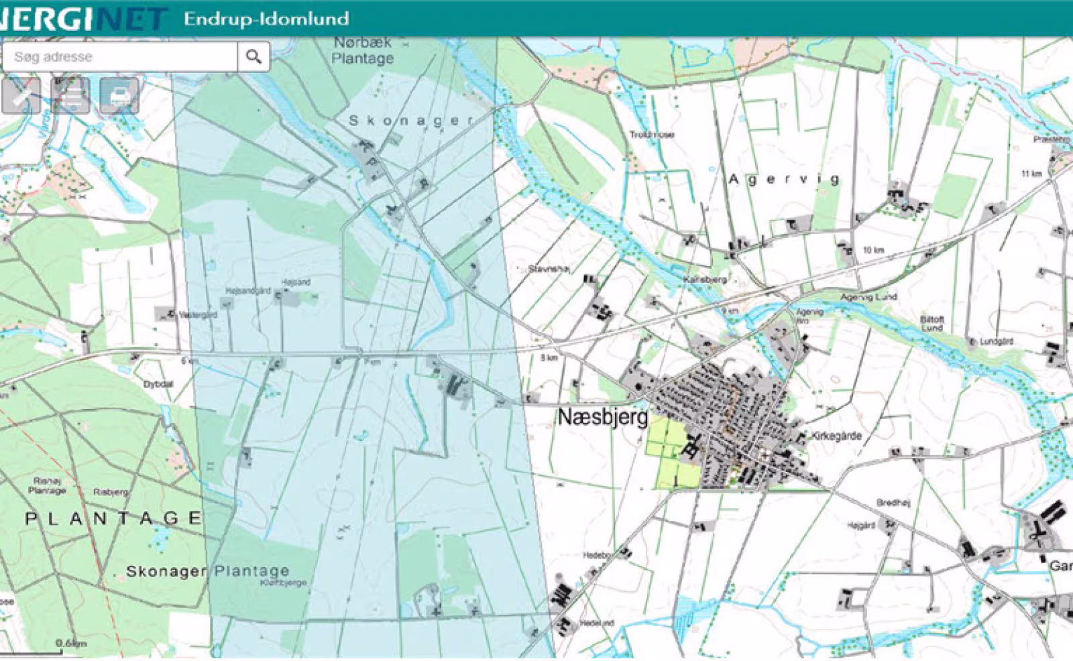Click the '10 km' road marker
This screenshot has width=1073, height=661.
click(873, 250)
